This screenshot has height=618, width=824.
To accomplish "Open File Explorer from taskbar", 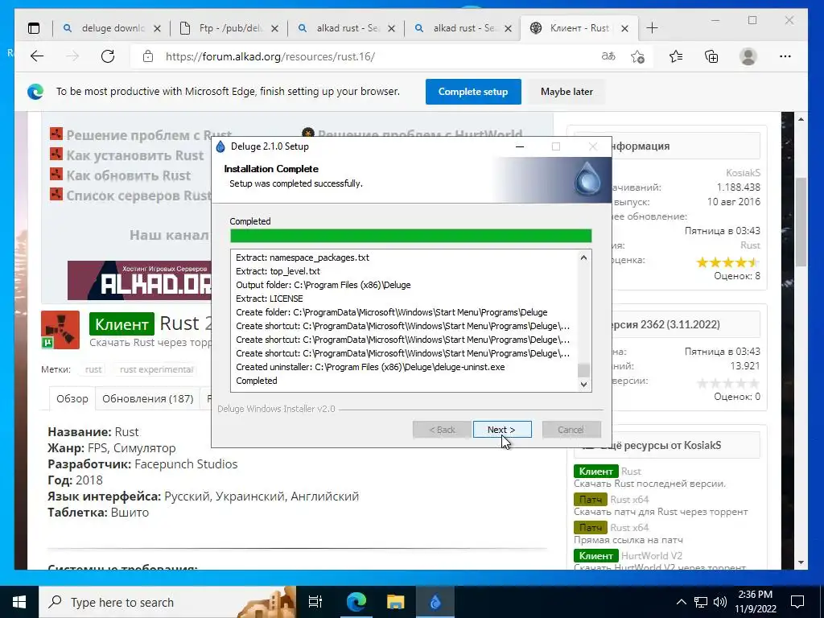I will pyautogui.click(x=395, y=602).
